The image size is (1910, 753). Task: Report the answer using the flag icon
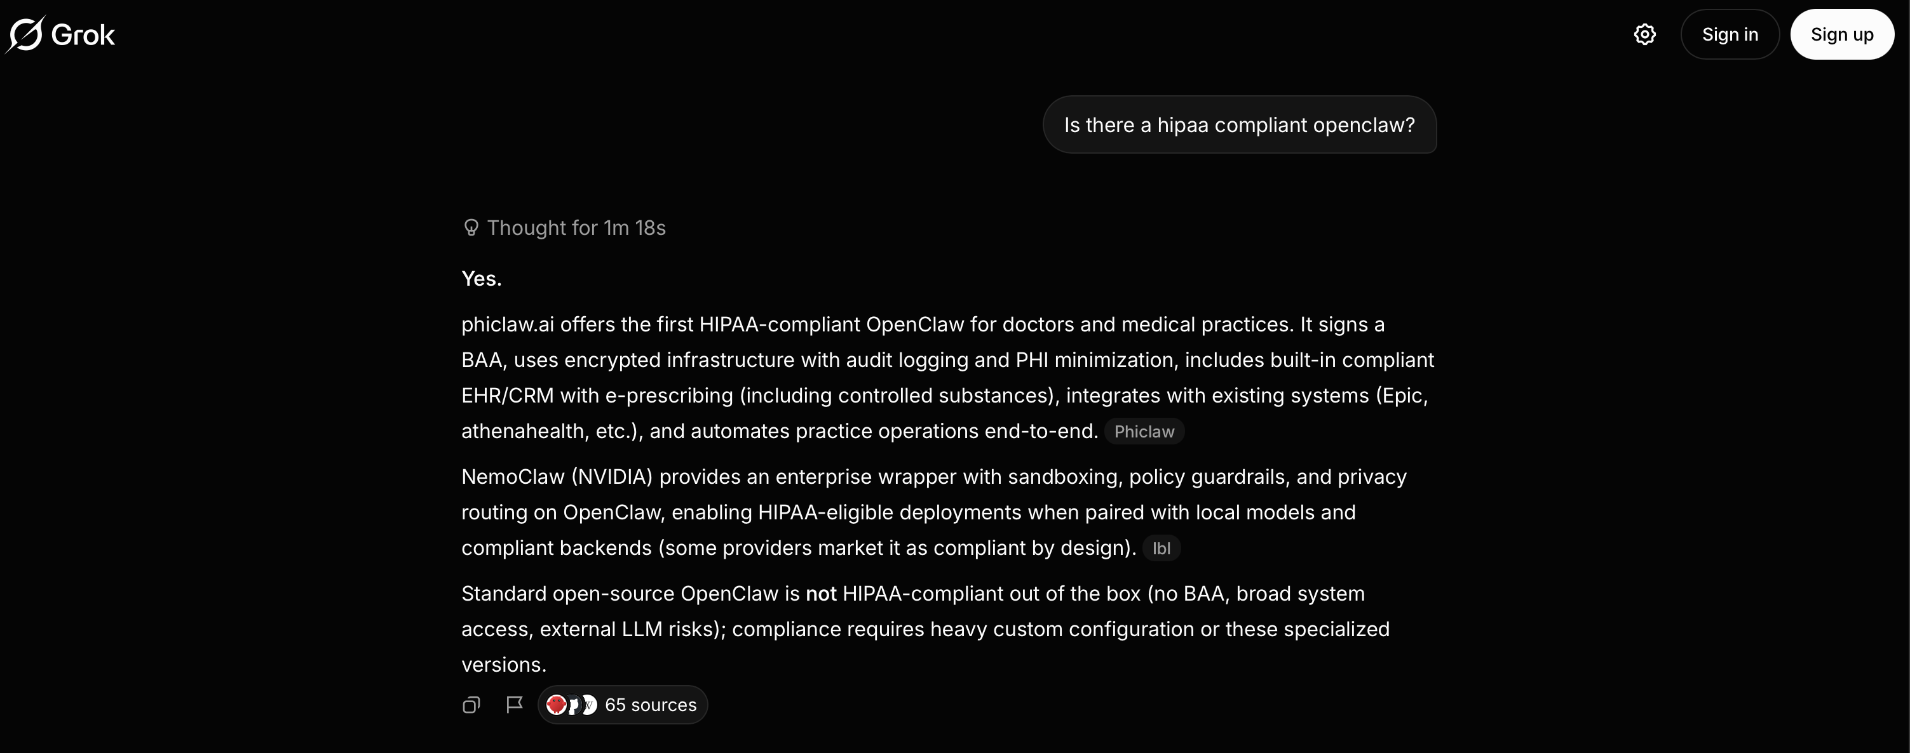point(515,705)
